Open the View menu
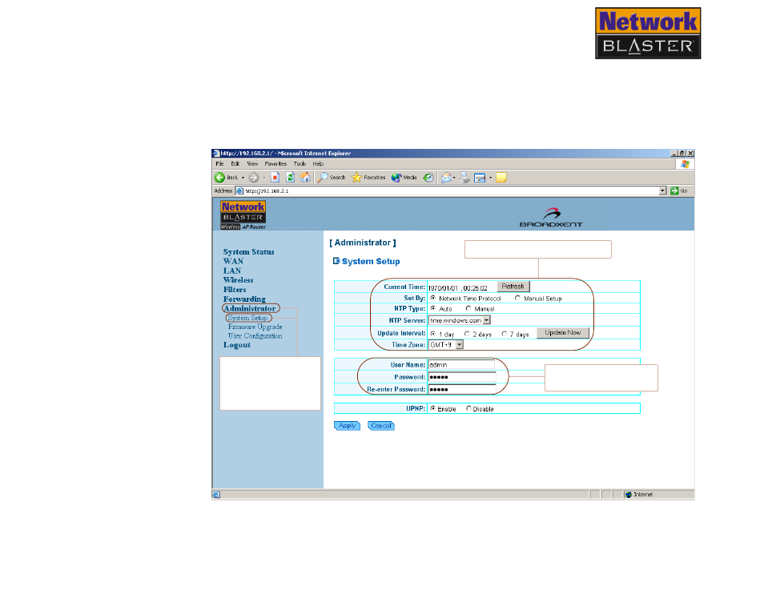This screenshot has width=764, height=594. point(252,164)
